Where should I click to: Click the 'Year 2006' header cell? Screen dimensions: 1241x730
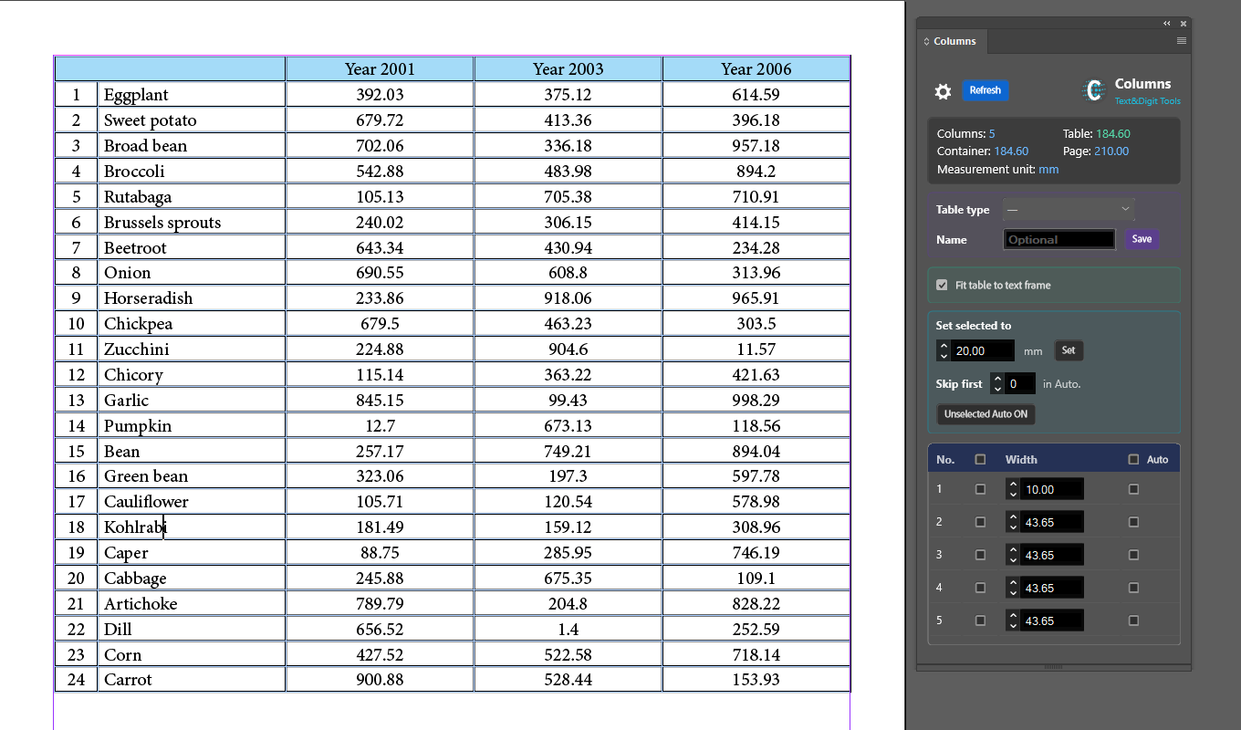(756, 68)
